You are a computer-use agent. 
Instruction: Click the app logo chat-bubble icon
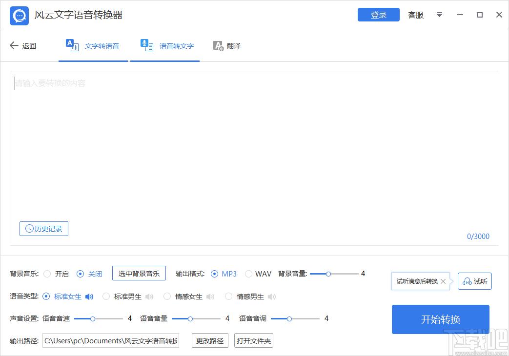click(x=19, y=16)
